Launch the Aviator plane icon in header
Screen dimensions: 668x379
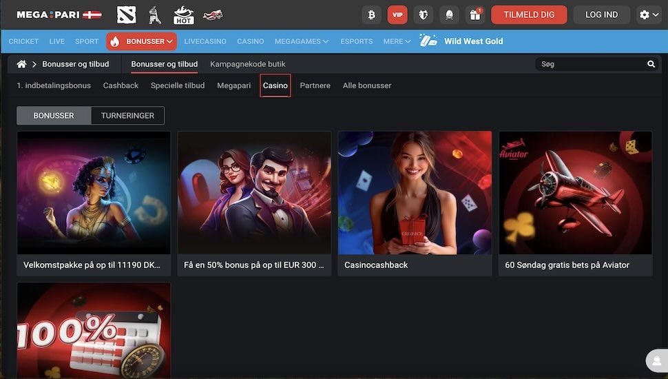213,15
